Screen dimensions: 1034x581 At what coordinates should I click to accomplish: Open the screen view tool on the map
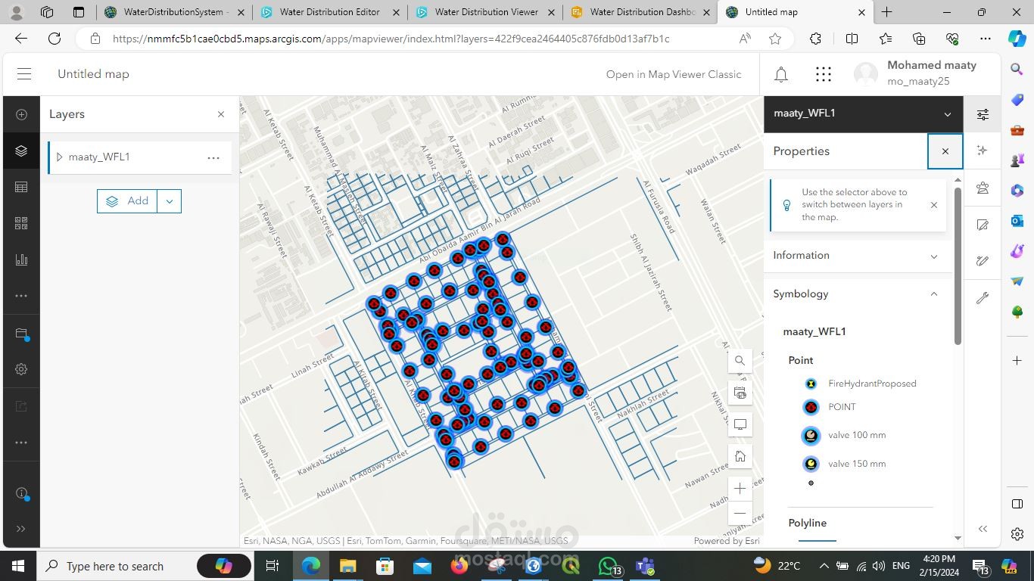[x=740, y=424]
